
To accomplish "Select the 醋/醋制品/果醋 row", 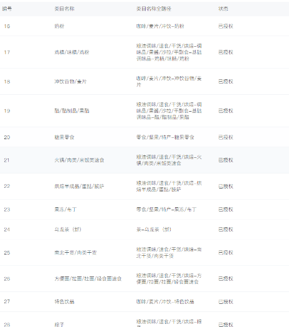I will [x=144, y=111].
